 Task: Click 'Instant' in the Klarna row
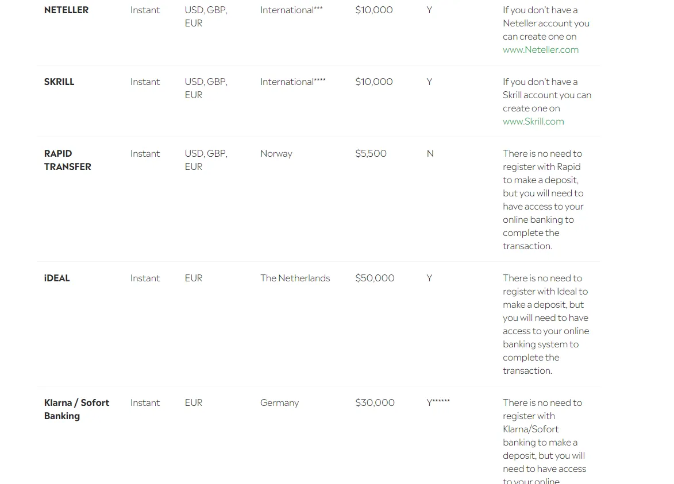(145, 402)
